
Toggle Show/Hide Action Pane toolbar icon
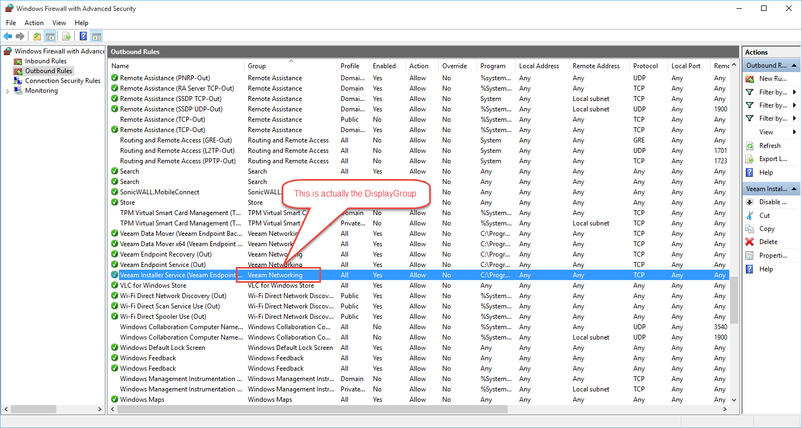tap(96, 37)
